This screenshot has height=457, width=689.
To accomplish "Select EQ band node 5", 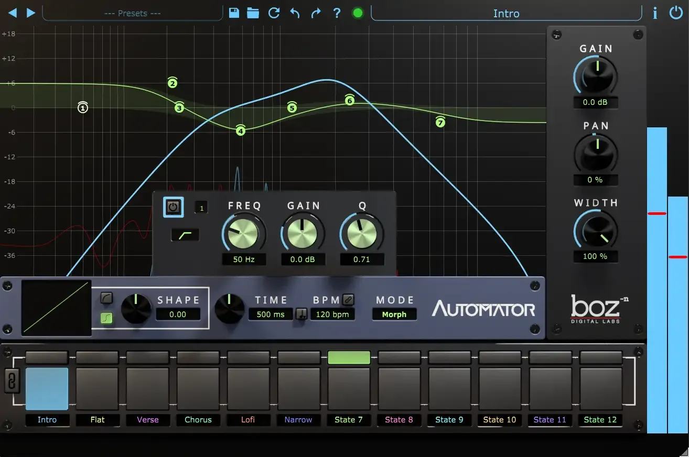I will 292,108.
